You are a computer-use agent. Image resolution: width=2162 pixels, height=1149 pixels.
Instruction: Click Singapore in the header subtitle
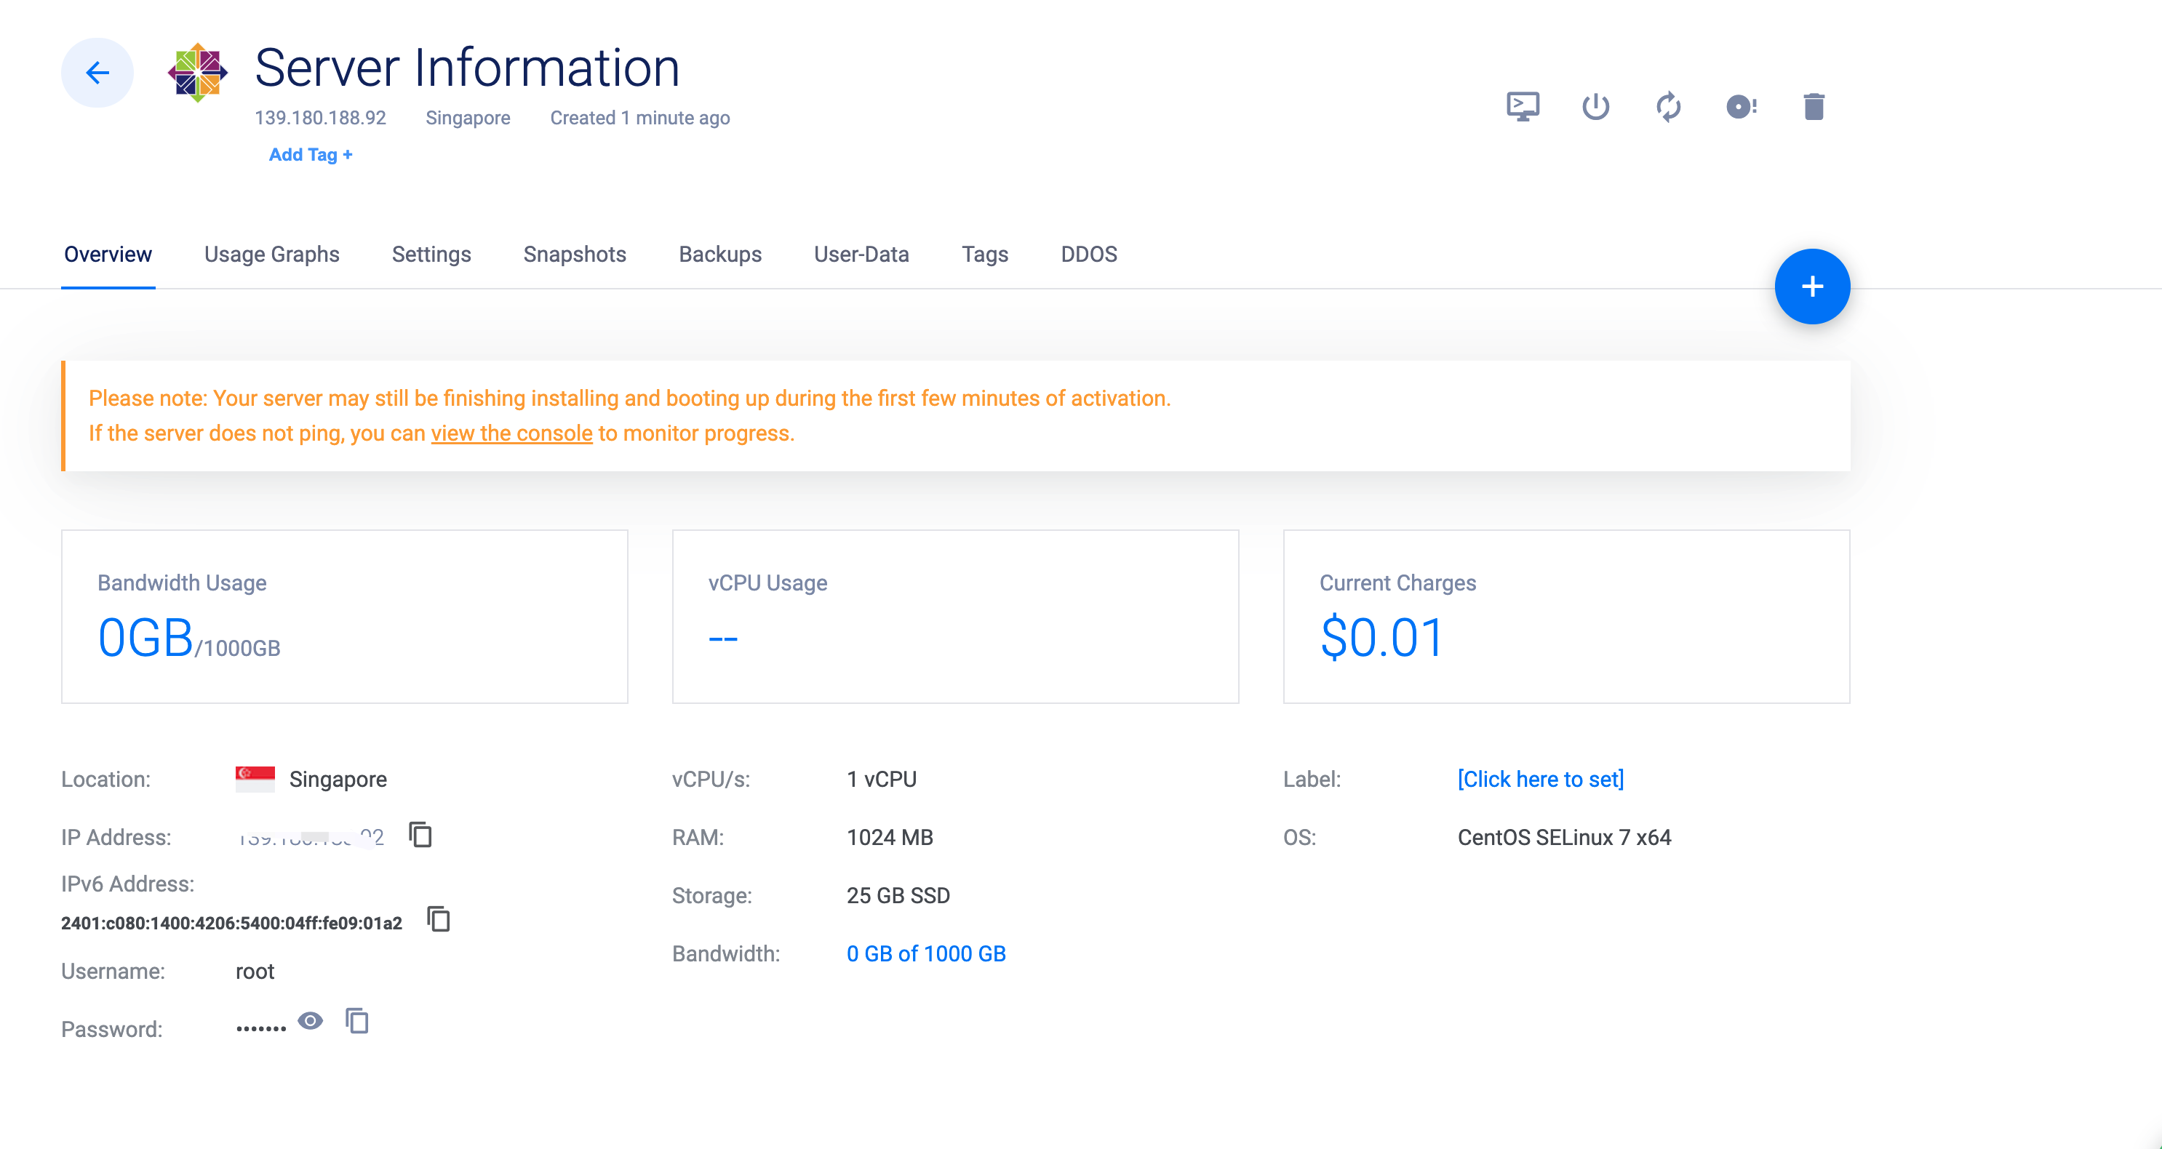(468, 119)
